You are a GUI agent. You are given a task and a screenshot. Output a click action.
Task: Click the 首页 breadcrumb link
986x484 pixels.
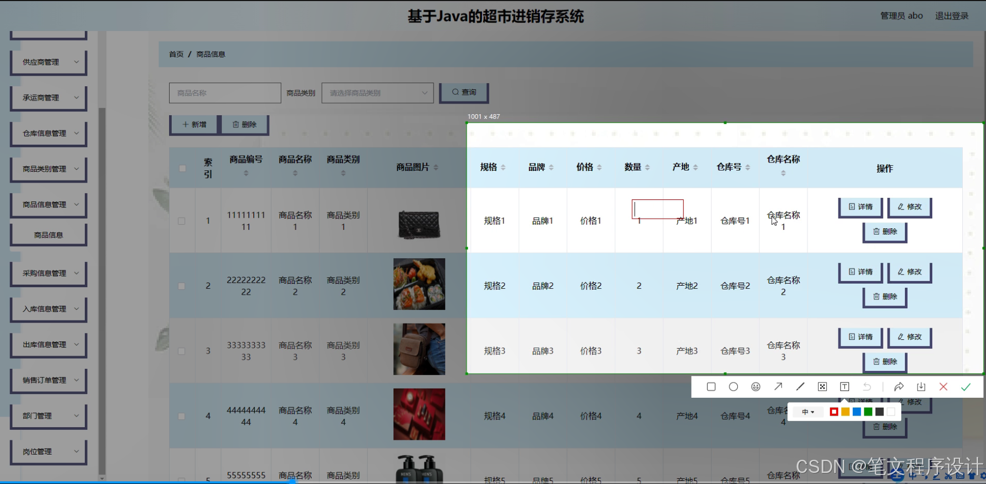point(176,54)
